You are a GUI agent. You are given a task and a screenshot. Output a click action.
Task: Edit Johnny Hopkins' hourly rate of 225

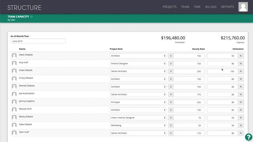tap(189, 102)
